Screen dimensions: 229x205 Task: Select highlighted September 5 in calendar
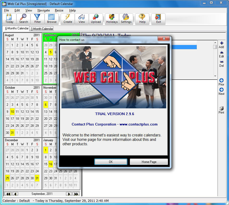[x=51, y=52]
